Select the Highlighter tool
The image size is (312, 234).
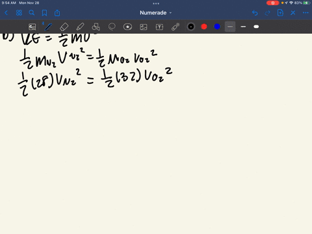click(x=80, y=27)
